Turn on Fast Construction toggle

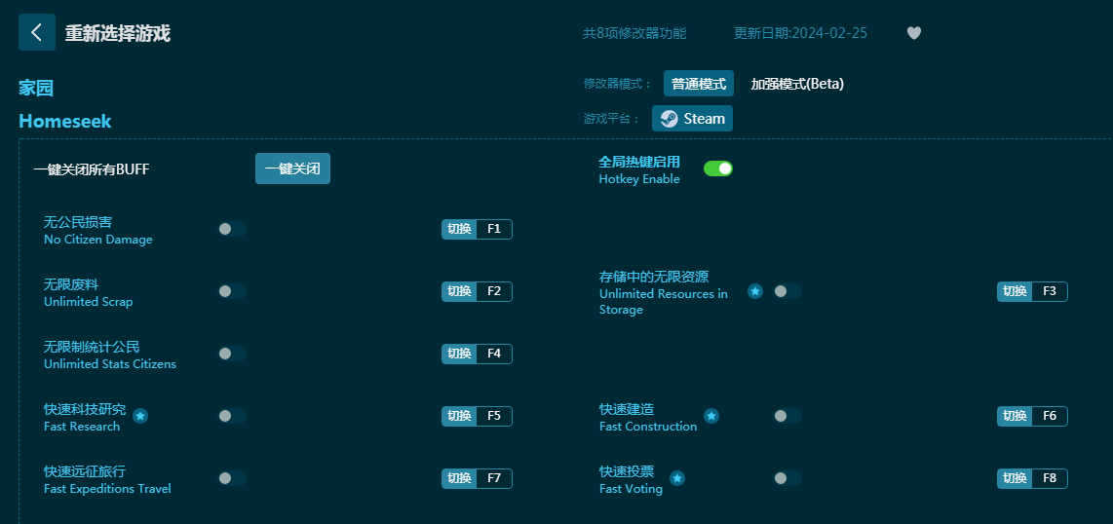coord(787,416)
